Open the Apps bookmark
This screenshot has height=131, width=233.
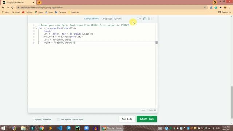tap(6, 12)
